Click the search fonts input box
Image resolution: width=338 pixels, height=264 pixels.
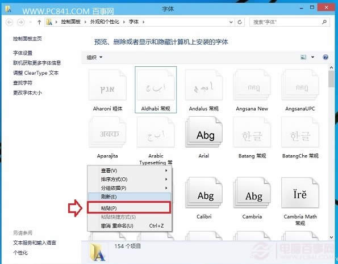click(x=290, y=22)
